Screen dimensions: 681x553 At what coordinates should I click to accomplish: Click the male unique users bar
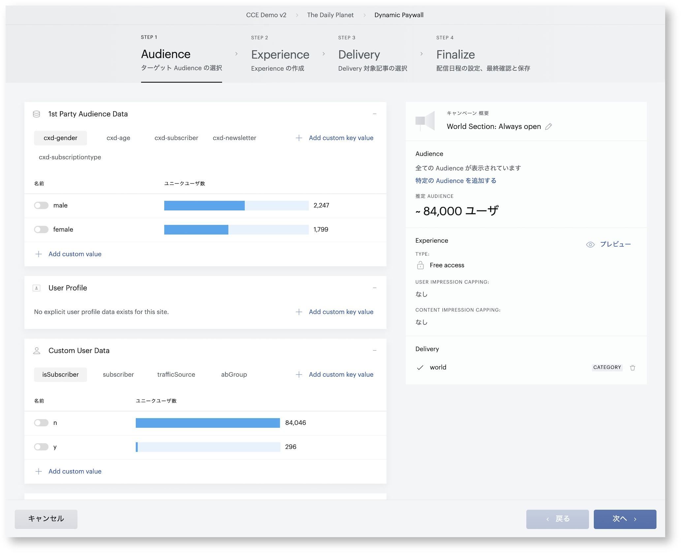coord(236,206)
